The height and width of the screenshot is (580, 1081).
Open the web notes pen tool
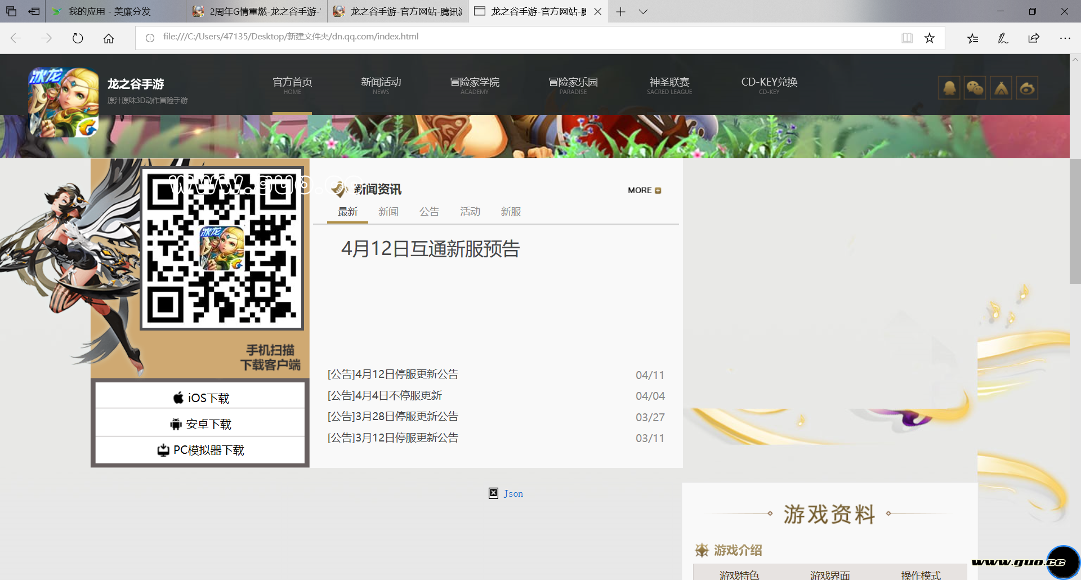[x=1003, y=38]
